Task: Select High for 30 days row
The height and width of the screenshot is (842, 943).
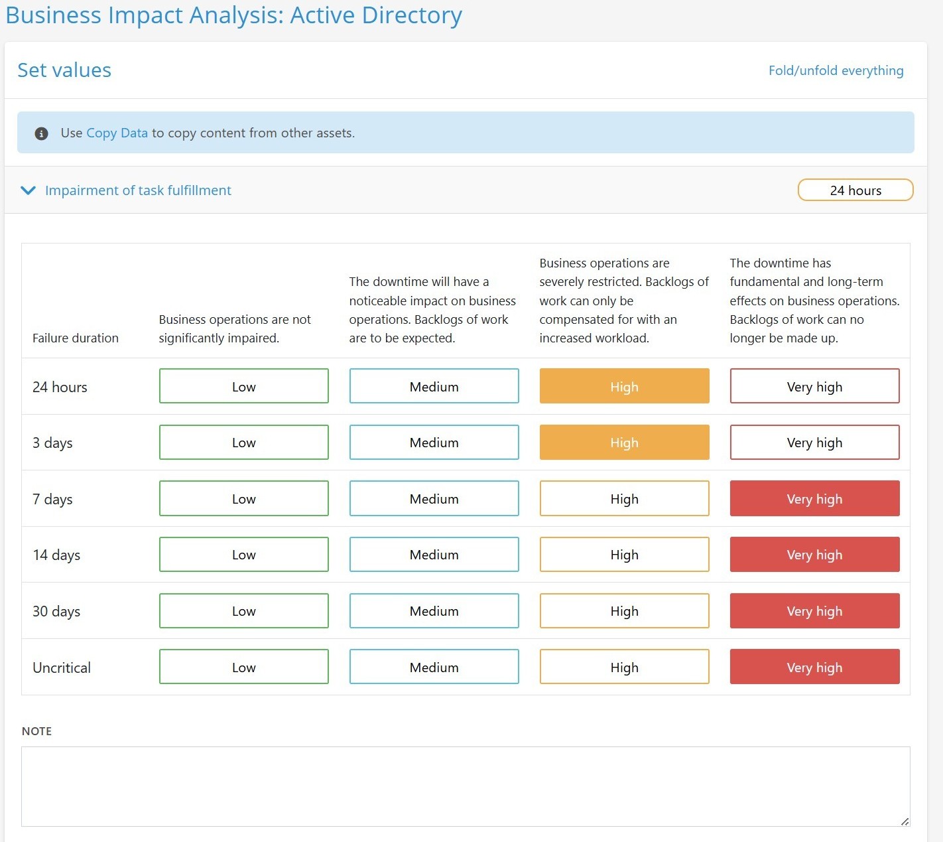Action: [x=624, y=611]
